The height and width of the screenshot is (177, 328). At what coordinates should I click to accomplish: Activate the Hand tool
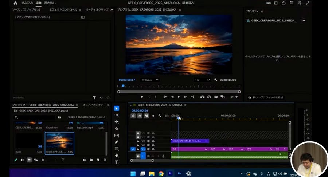(x=117, y=156)
